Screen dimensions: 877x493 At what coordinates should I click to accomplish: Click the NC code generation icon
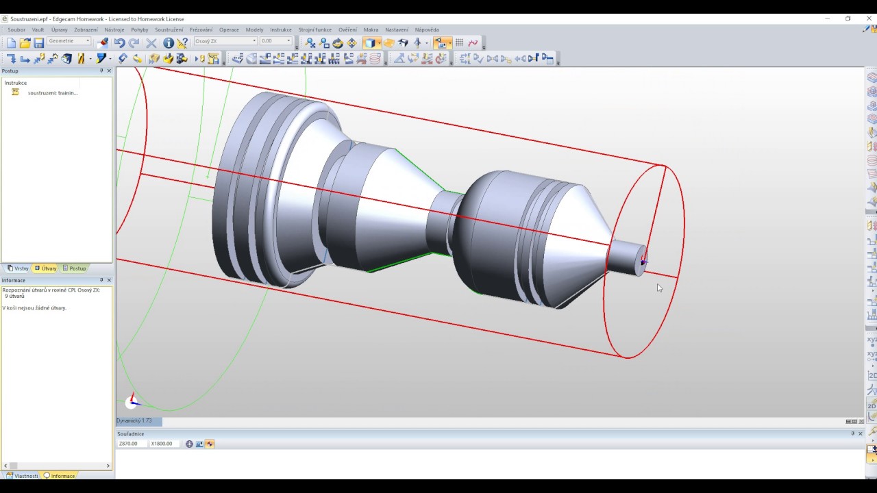[x=212, y=59]
